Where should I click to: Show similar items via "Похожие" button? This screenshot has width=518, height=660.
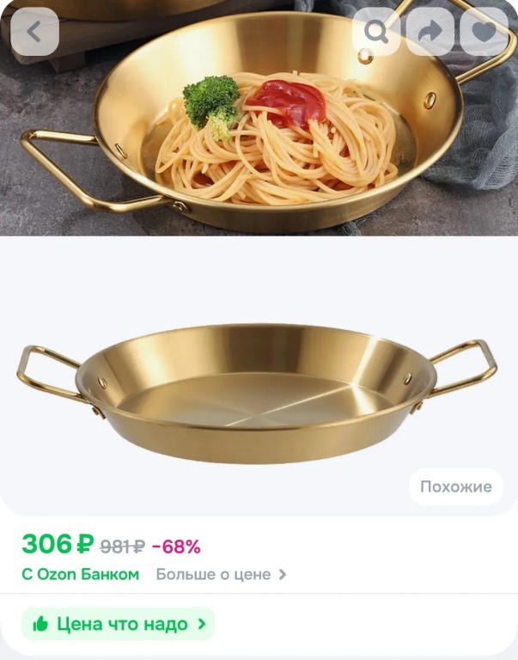456,486
